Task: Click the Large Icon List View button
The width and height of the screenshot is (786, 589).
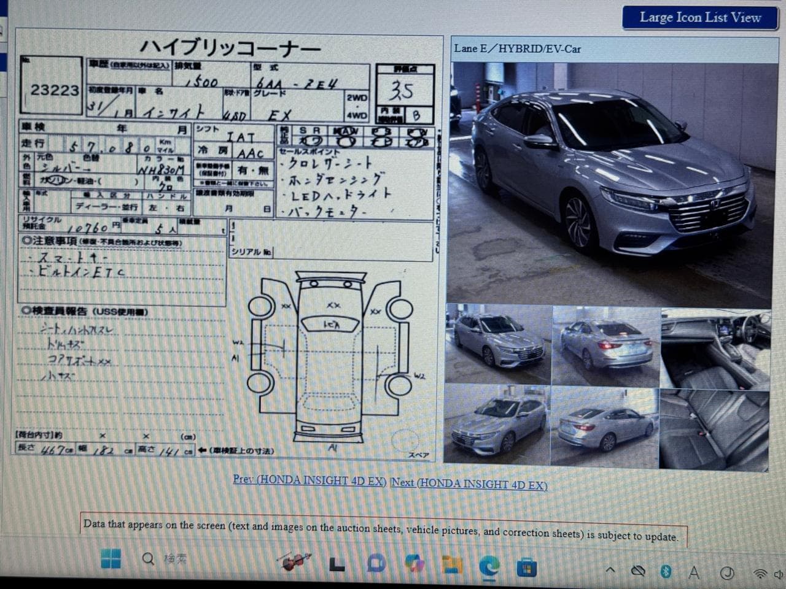Action: (700, 17)
